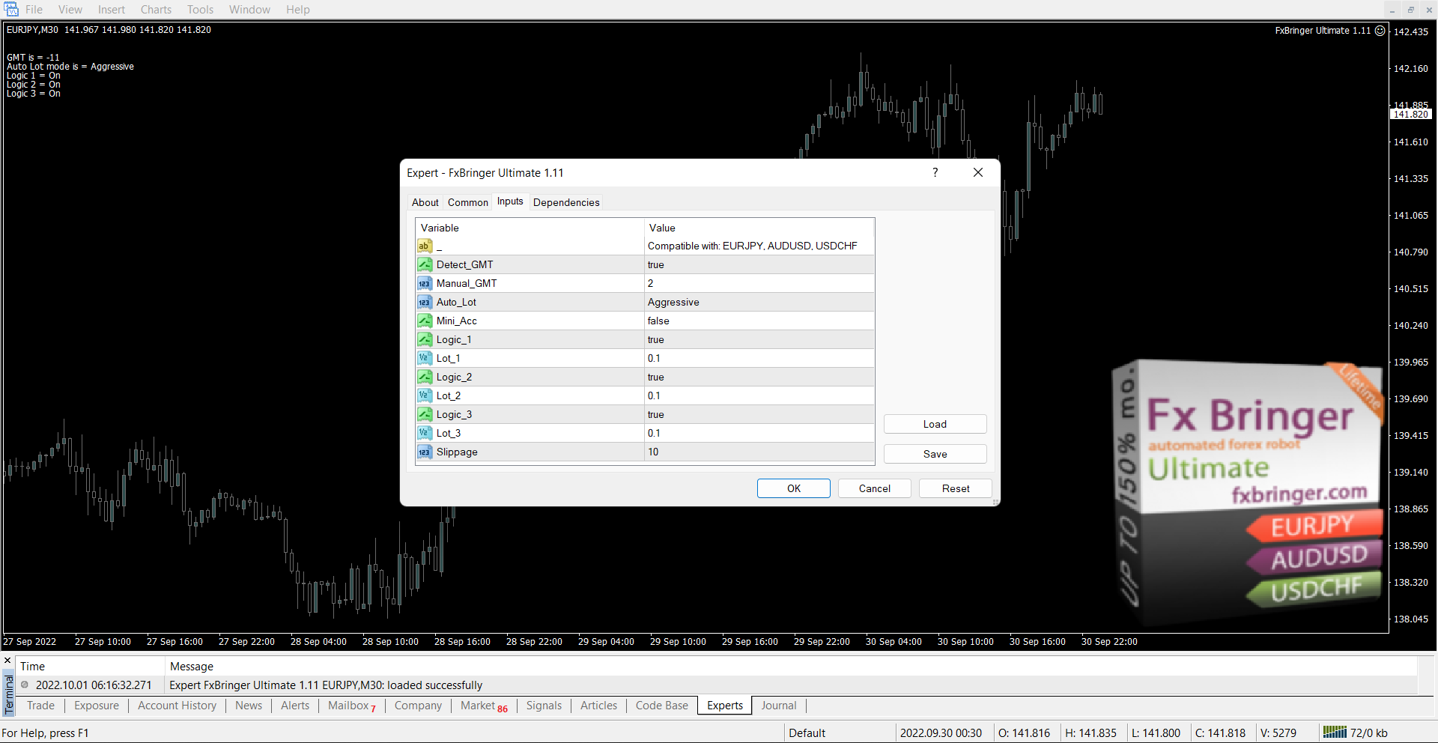
Task: Switch to the Dependencies tab
Action: pyautogui.click(x=566, y=202)
